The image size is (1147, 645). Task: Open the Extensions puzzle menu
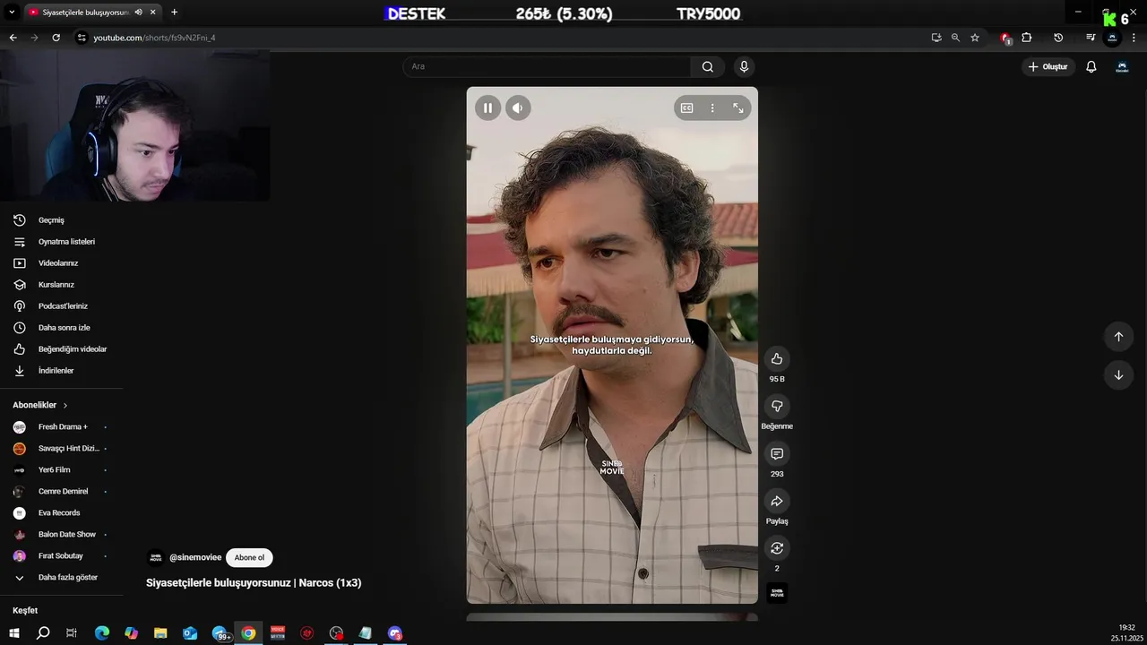coord(1027,38)
